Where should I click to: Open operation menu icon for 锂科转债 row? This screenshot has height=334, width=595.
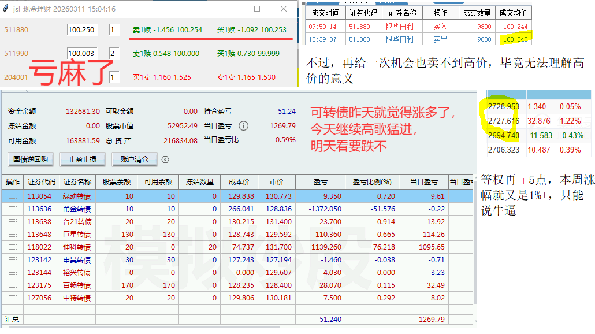[x=12, y=247]
